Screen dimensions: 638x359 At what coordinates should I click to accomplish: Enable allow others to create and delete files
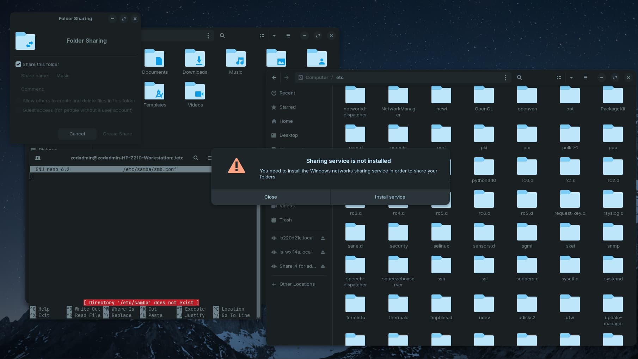(x=18, y=101)
